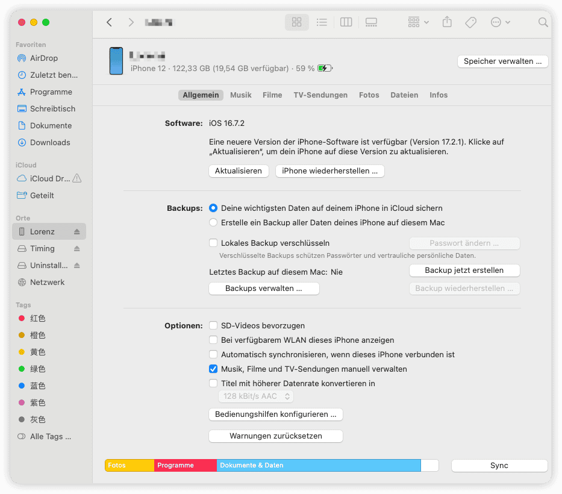
Task: Switch to icon grid view
Action: coord(297,22)
